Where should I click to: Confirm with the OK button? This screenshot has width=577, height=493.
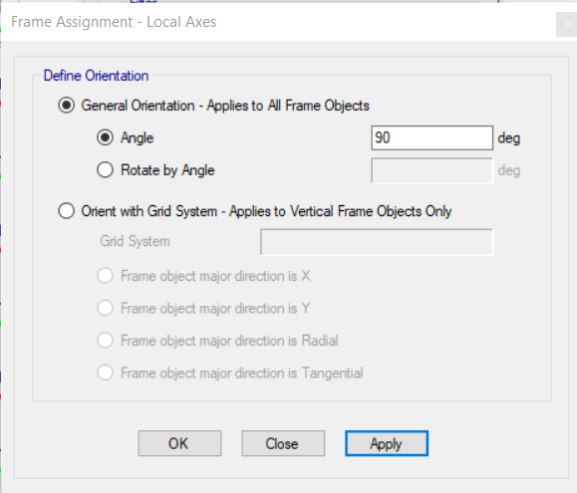(x=179, y=443)
